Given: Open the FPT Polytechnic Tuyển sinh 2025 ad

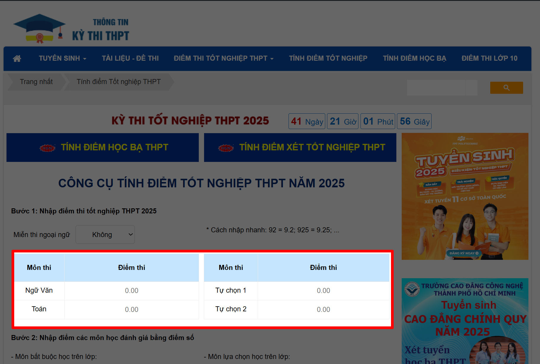Looking at the screenshot, I should [x=465, y=196].
